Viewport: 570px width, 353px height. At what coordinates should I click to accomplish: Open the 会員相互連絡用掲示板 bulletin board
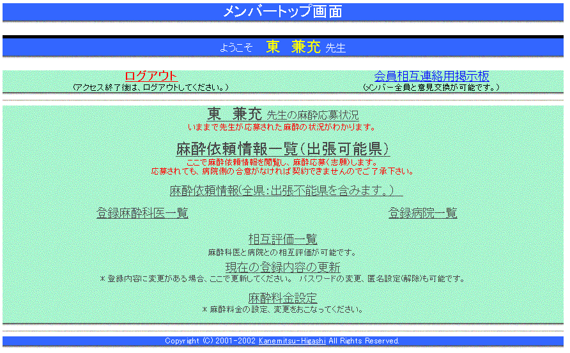(431, 77)
